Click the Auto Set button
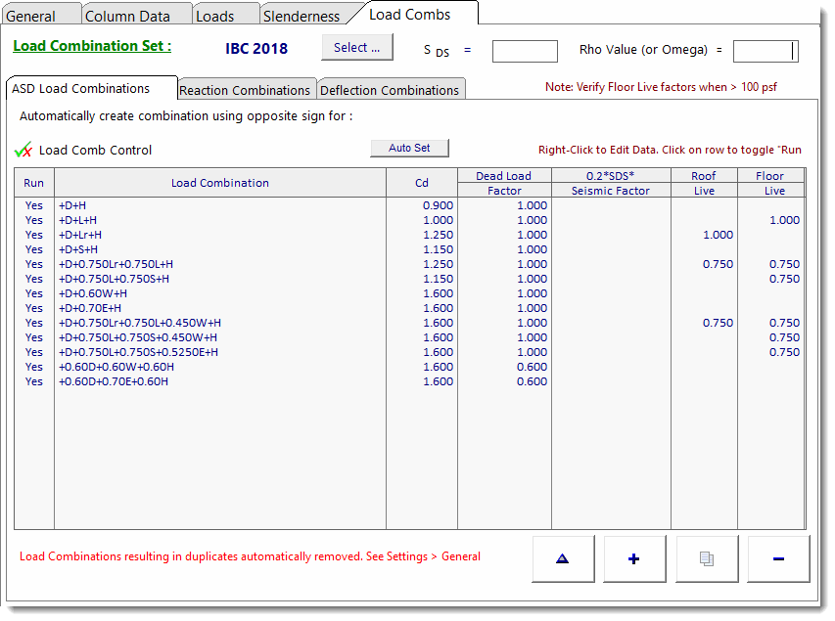 click(409, 148)
